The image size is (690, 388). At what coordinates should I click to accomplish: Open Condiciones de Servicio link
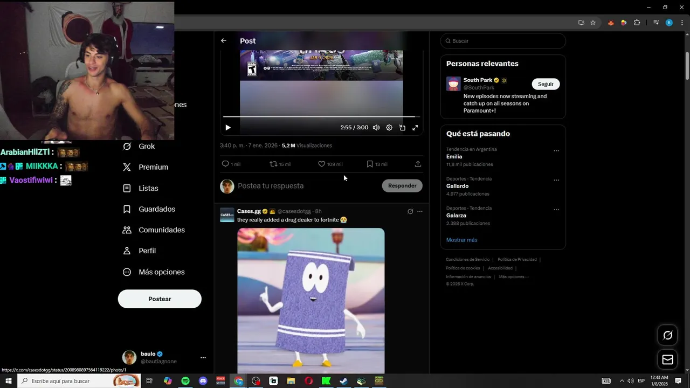[x=468, y=260]
